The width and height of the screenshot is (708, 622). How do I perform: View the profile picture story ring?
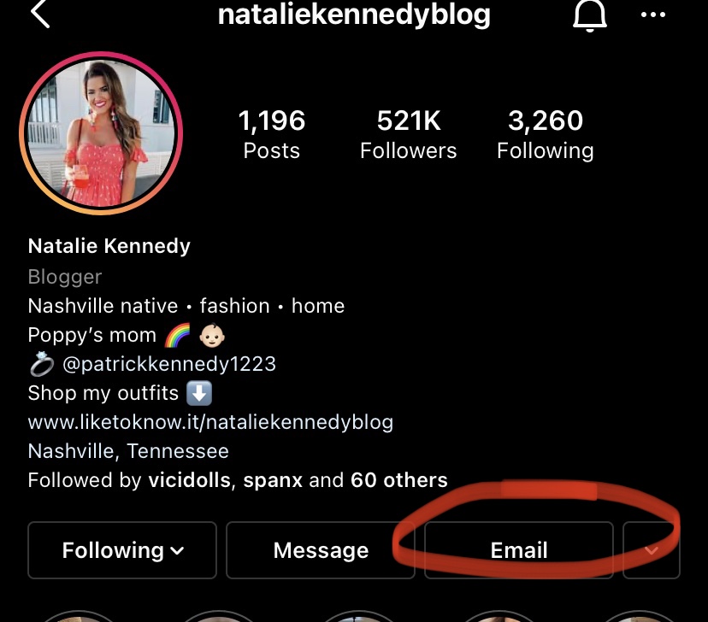(101, 133)
